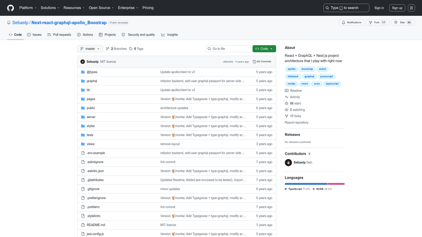Open the Insights tab
The height and width of the screenshot is (237, 422).
tap(169, 35)
